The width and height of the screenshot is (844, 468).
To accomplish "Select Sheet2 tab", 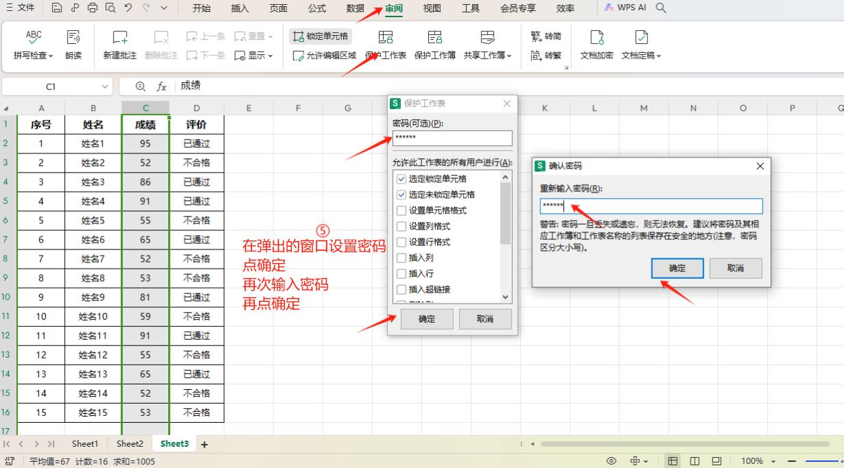I will [129, 444].
